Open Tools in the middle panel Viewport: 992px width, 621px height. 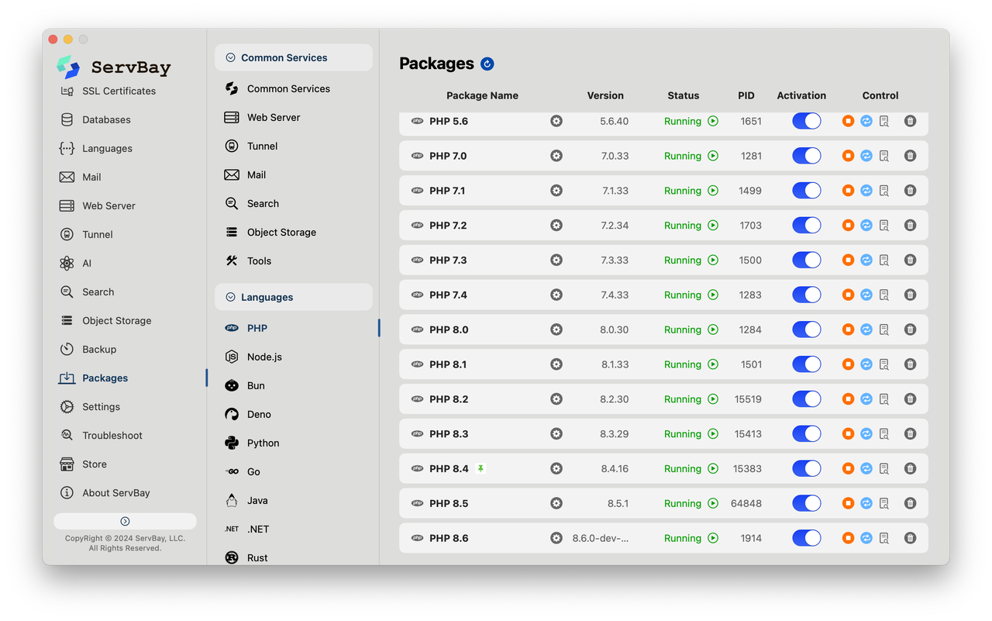[x=248, y=260]
